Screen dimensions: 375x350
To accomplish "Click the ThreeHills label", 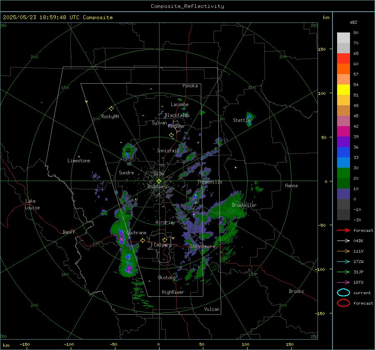I will [x=210, y=182].
